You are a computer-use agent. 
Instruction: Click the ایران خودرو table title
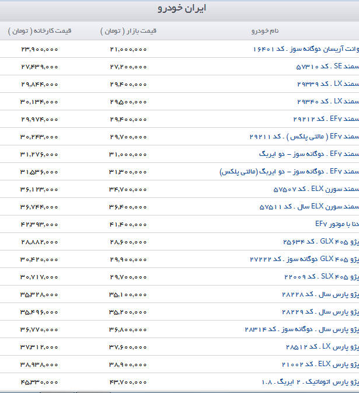[182, 8]
